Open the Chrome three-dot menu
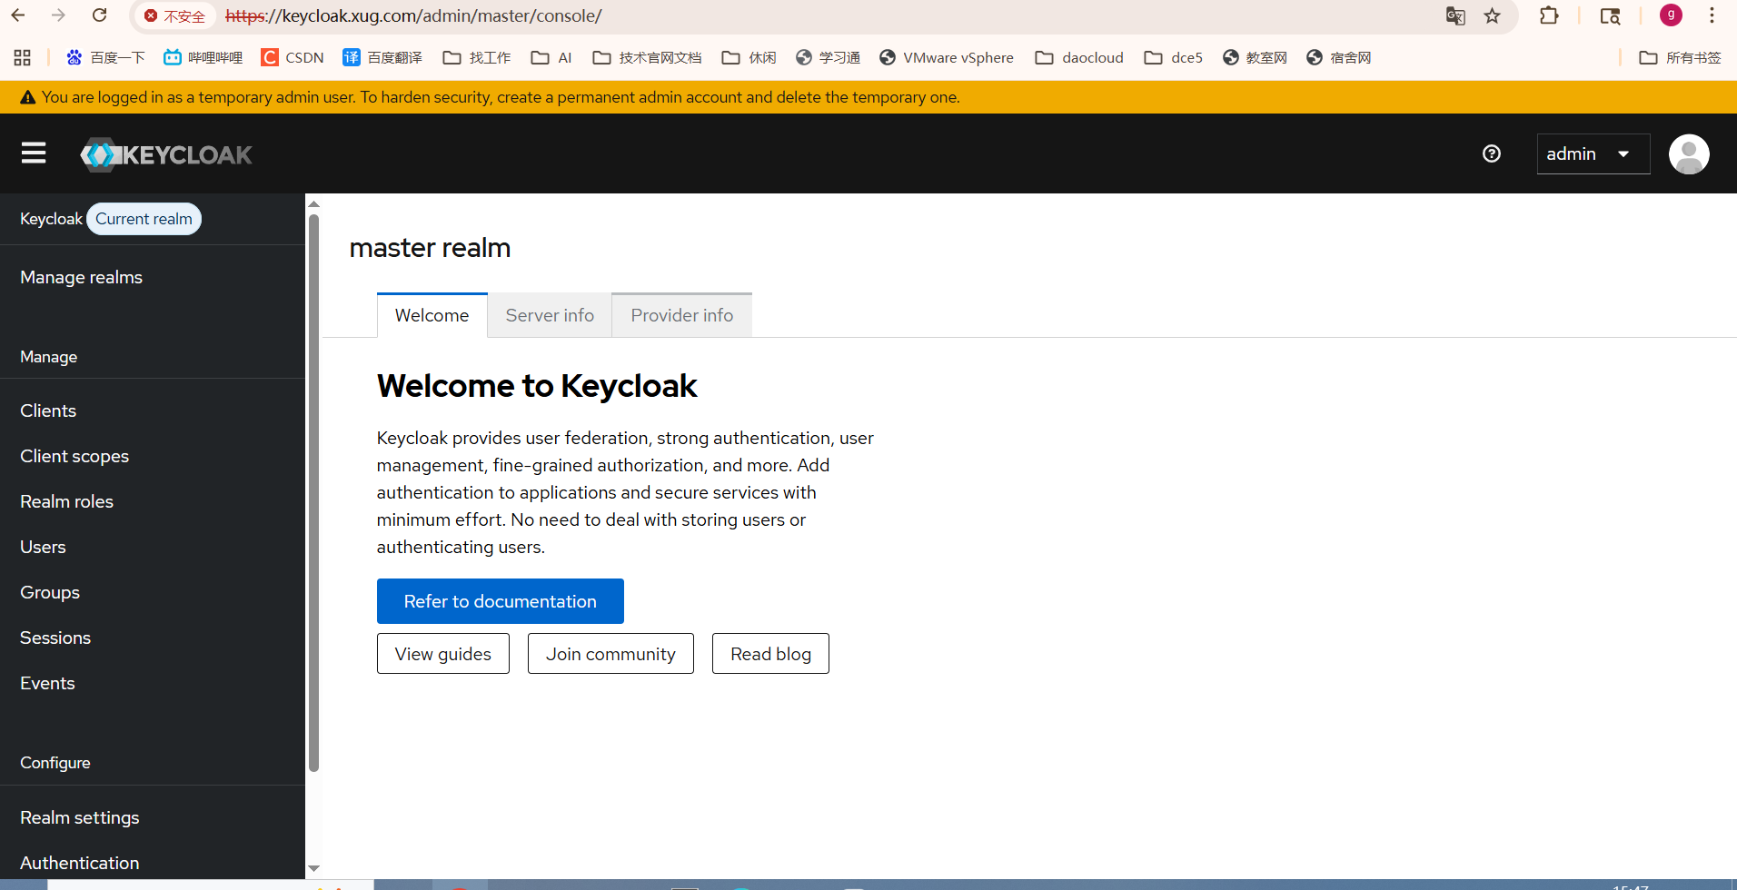Viewport: 1737px width, 890px height. (1712, 15)
